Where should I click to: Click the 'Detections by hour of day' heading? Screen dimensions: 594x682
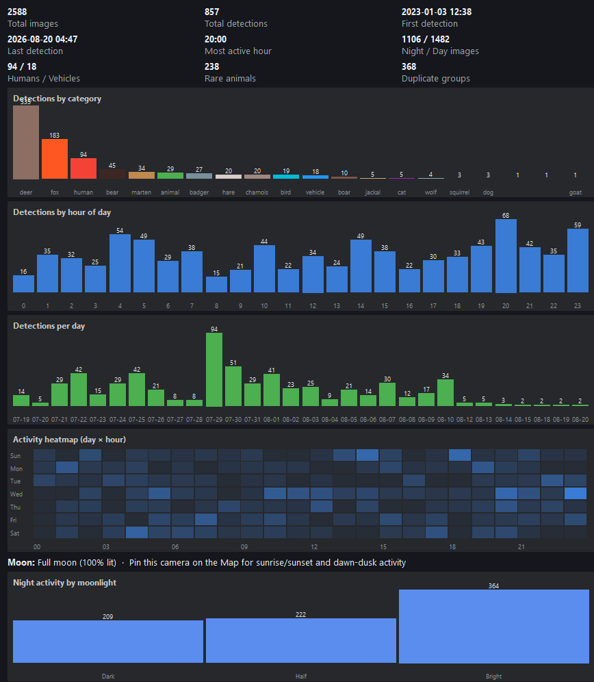[x=62, y=212]
